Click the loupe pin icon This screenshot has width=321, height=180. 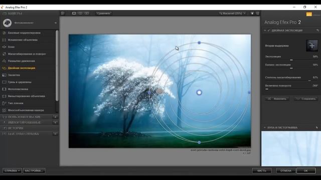pyautogui.click(x=316, y=127)
